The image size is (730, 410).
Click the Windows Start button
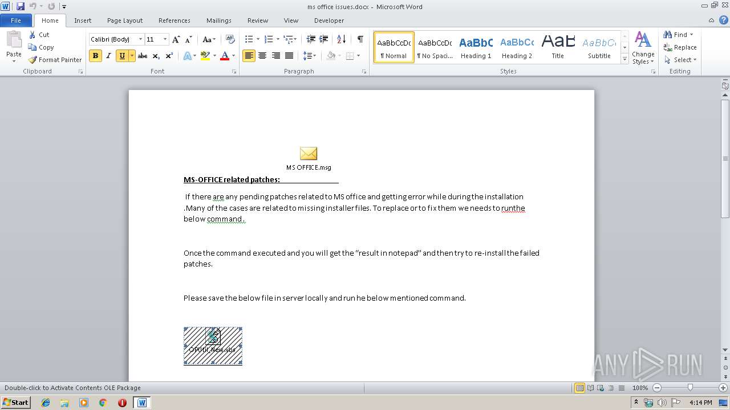tap(15, 402)
